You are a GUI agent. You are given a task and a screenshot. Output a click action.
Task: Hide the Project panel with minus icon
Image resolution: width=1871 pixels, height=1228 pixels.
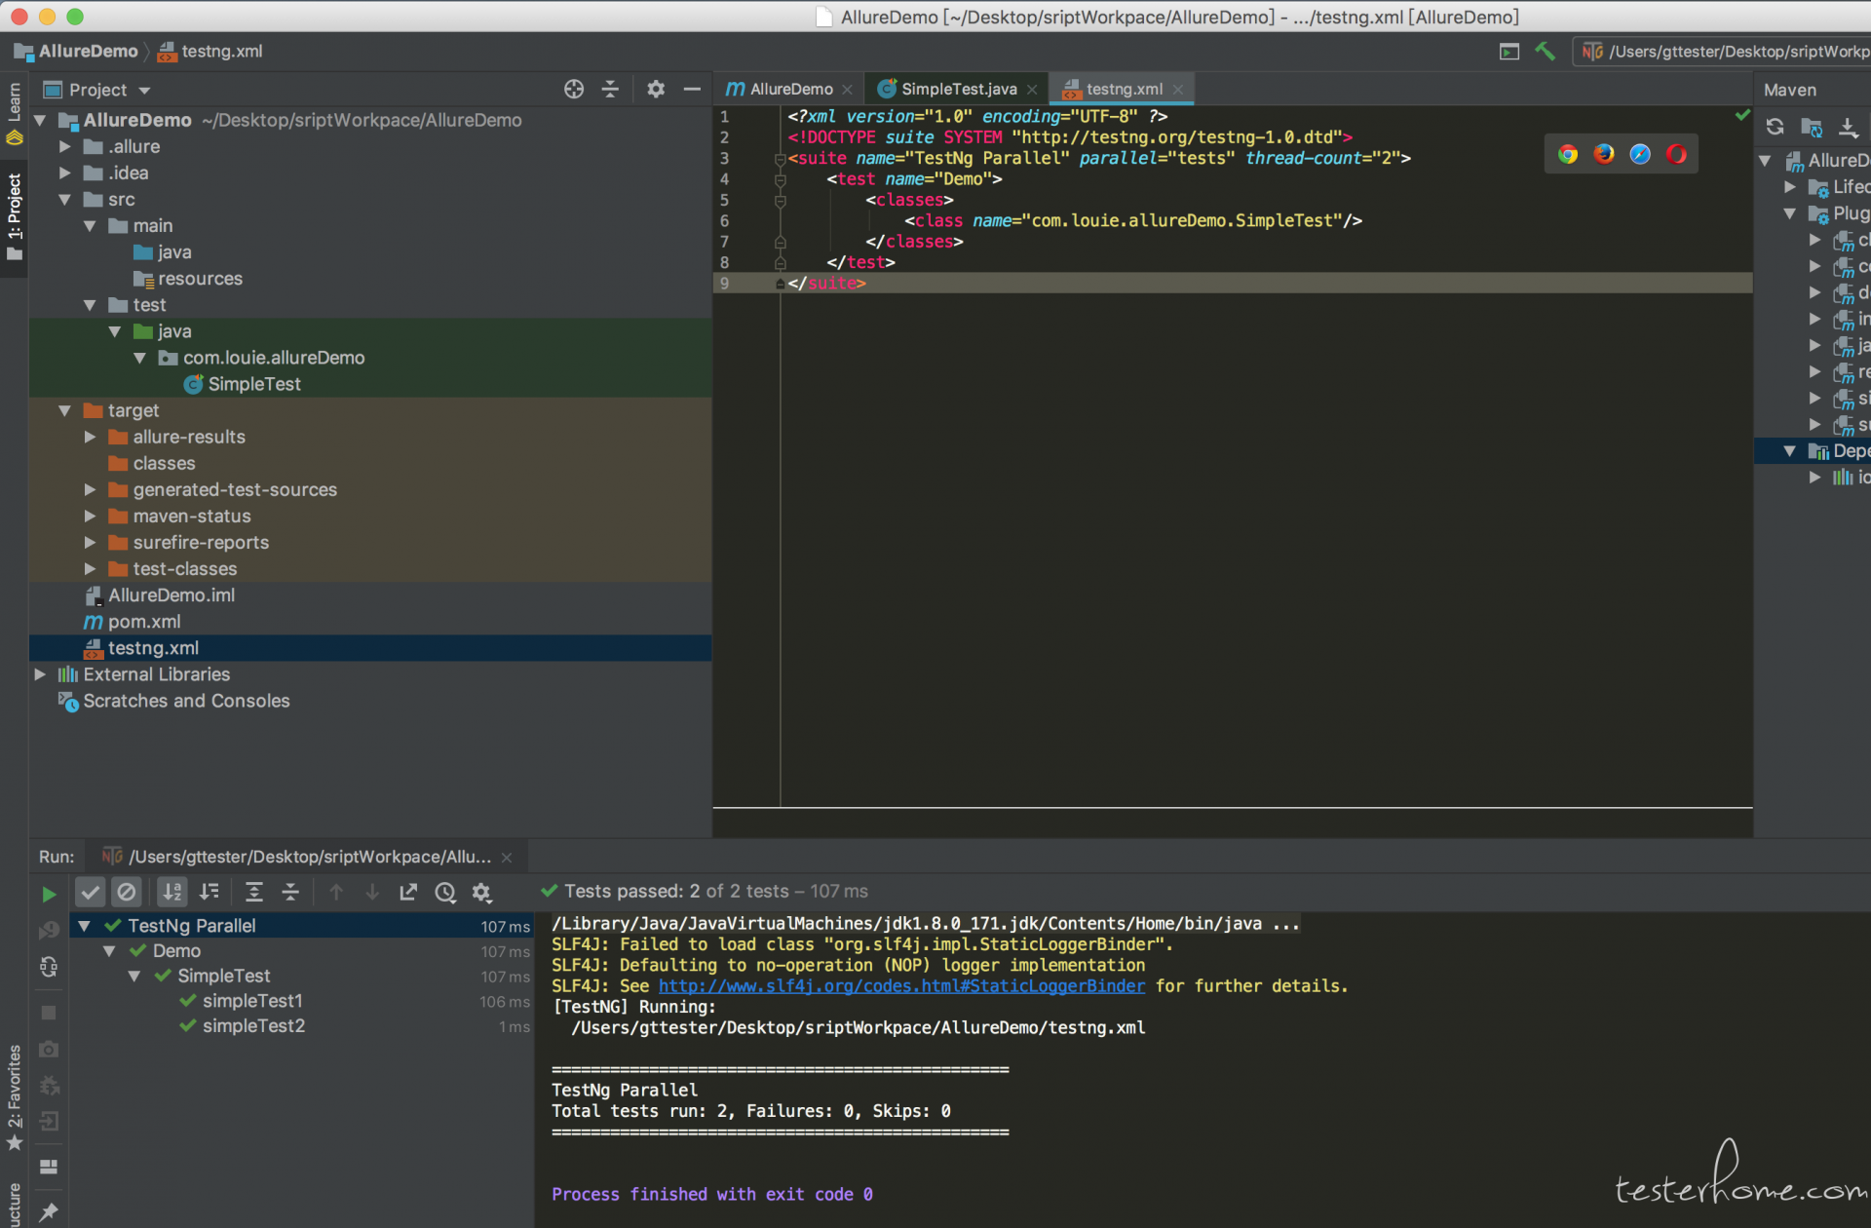coord(692,90)
